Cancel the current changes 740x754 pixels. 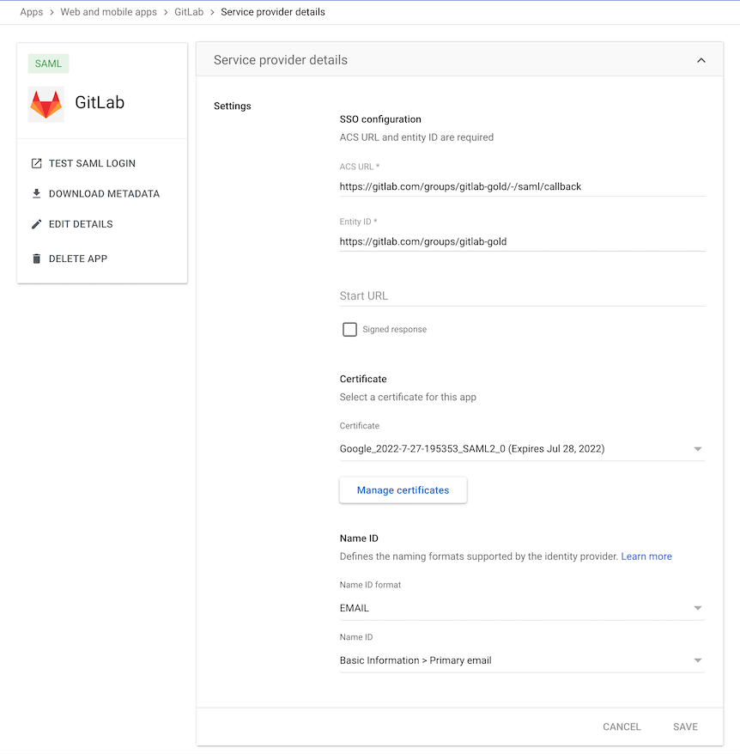[621, 727]
